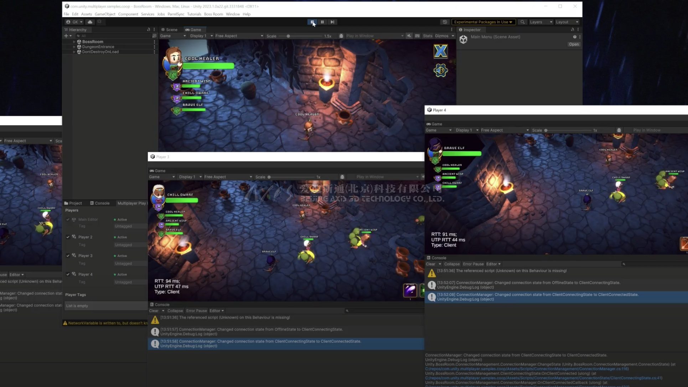
Task: Pause the editor play mode
Action: (322, 22)
